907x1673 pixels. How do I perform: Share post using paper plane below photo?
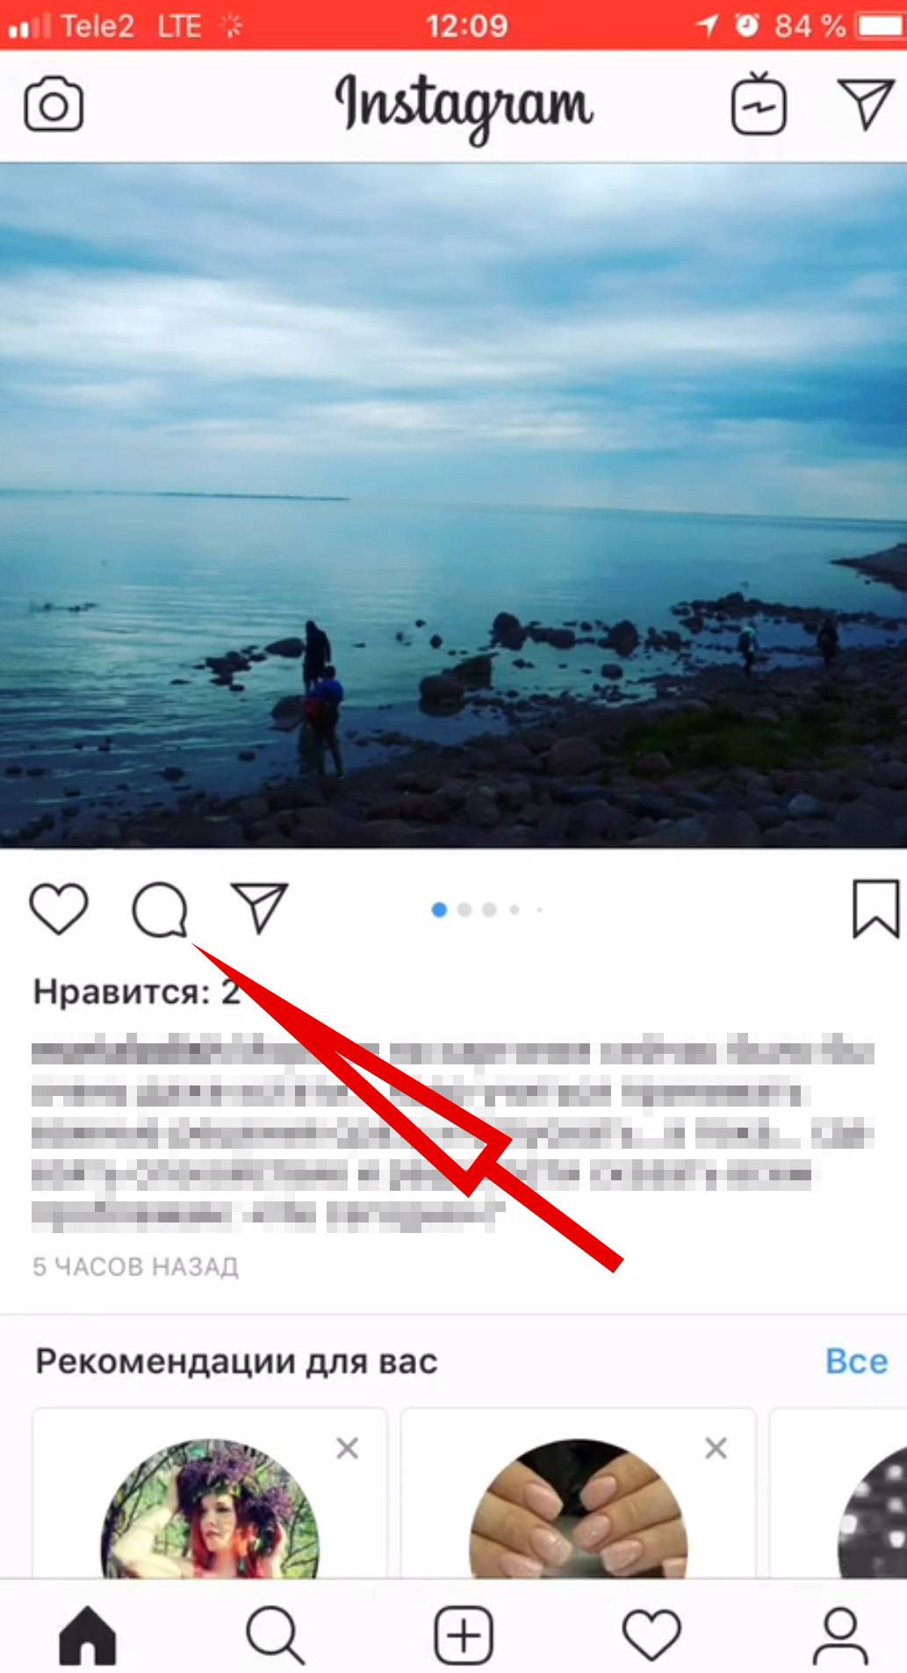(259, 907)
